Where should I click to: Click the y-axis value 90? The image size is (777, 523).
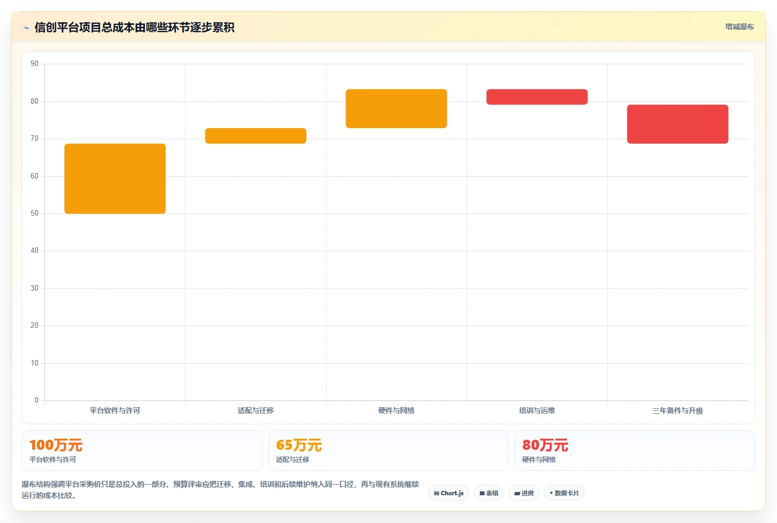[34, 64]
